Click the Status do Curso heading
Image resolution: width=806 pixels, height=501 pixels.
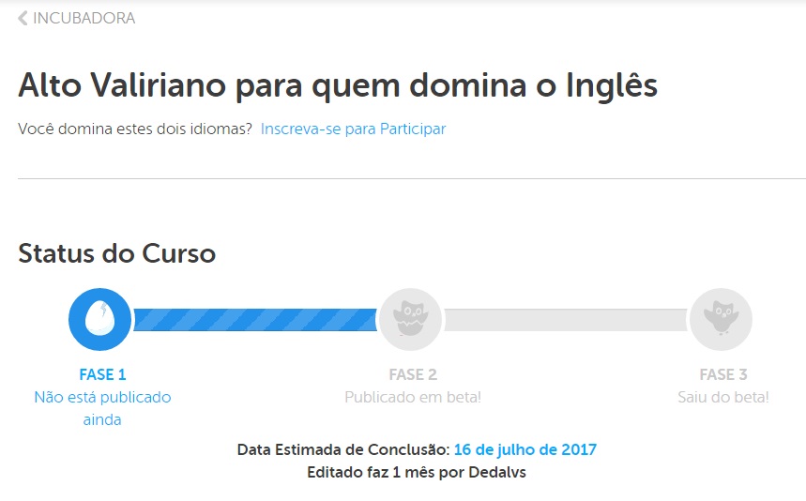coord(116,253)
